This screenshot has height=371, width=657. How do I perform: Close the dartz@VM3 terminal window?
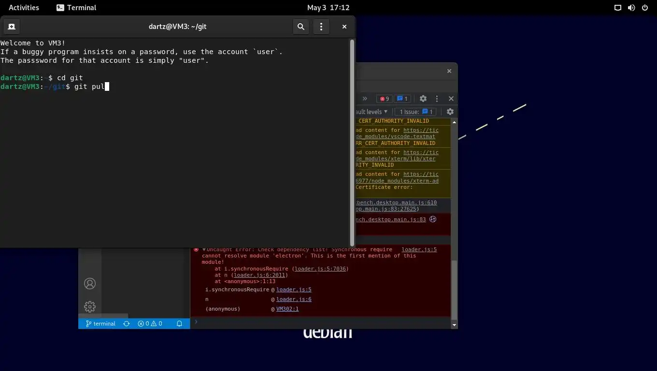click(344, 27)
